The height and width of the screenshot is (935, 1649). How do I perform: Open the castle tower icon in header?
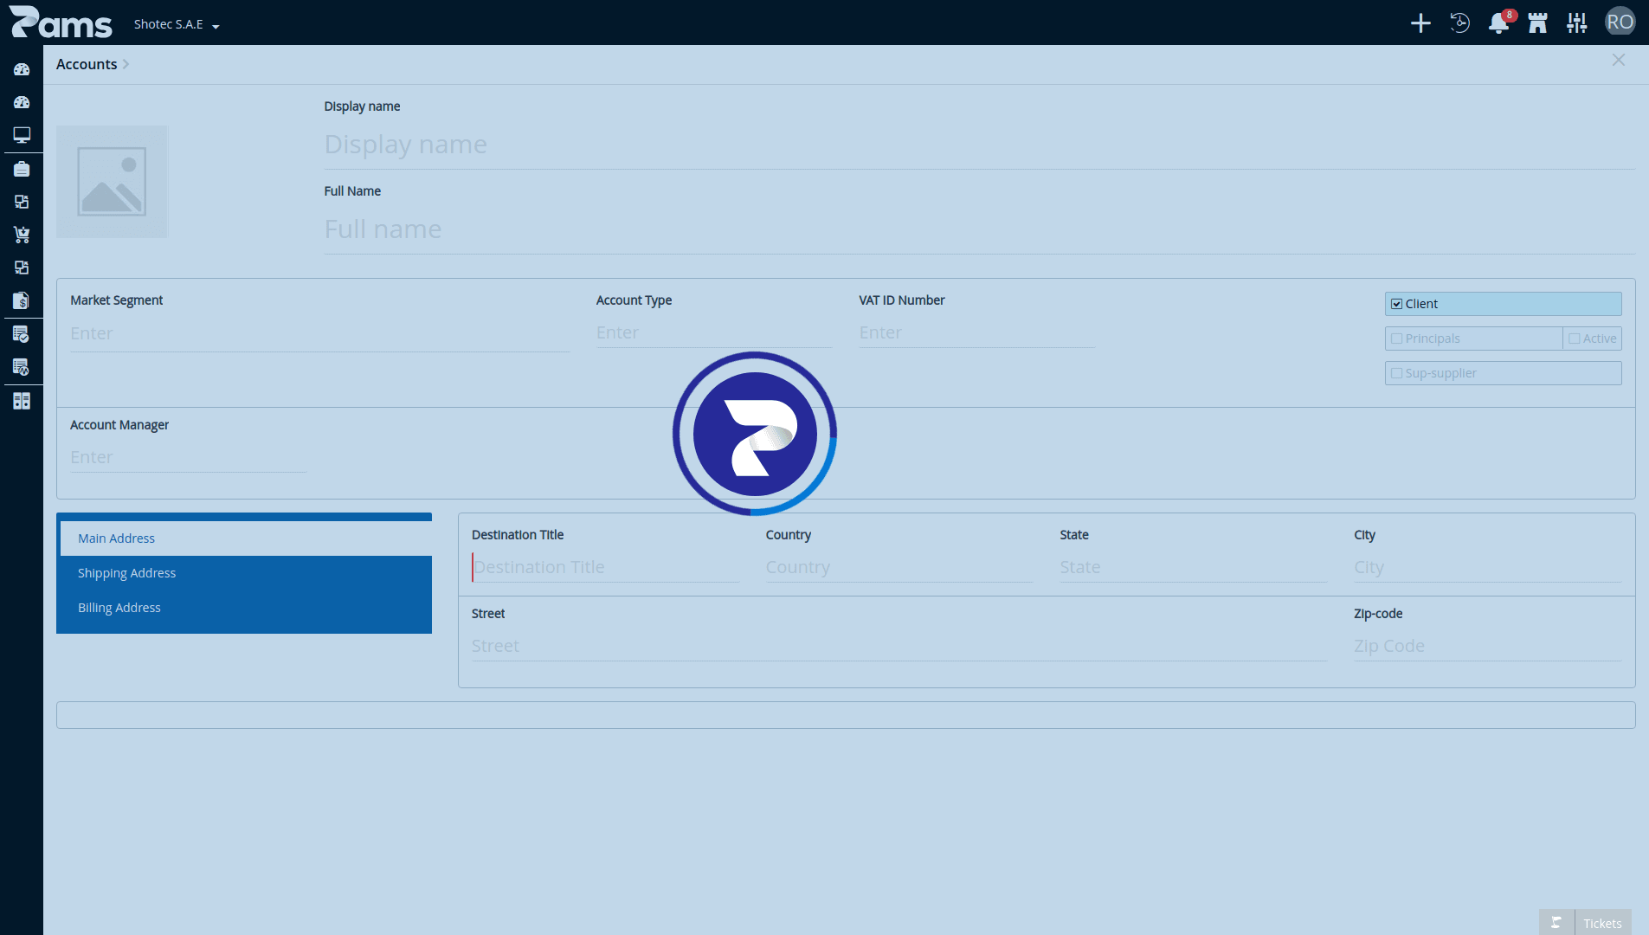click(x=1538, y=23)
